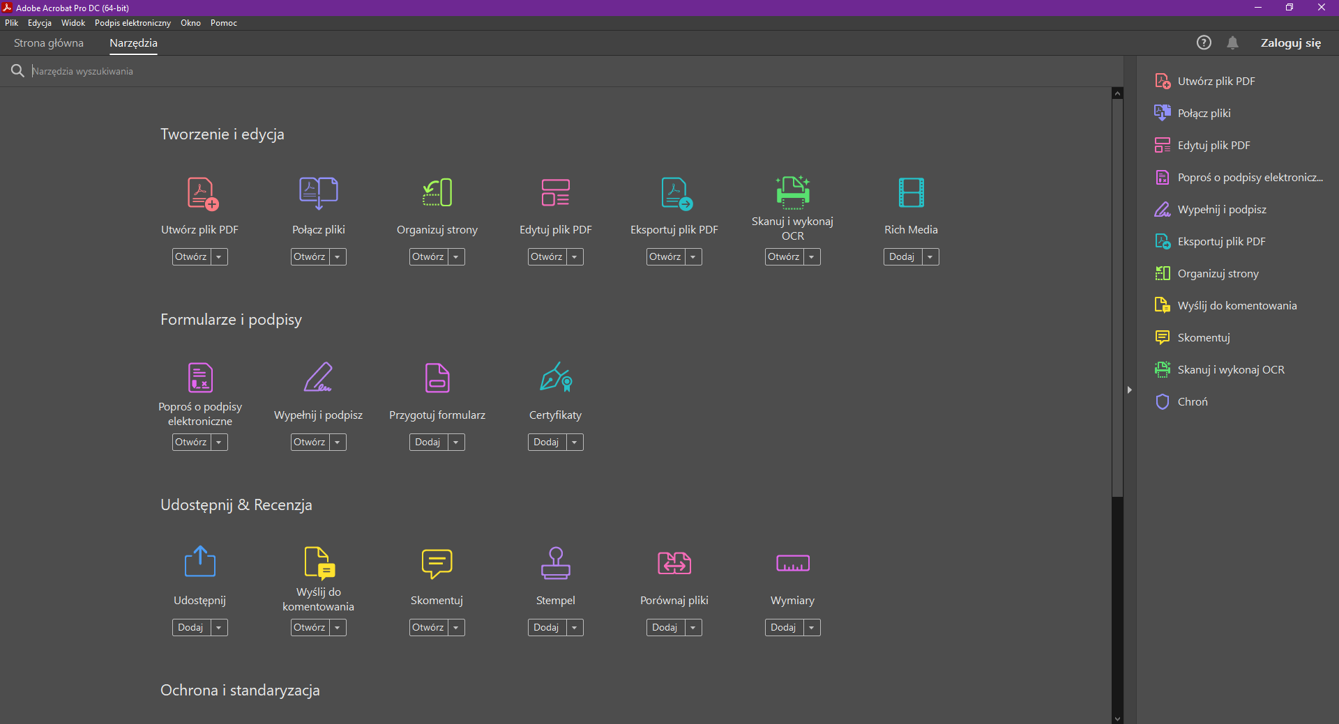Screen dimensions: 1339x724
Task: Expand the dropdown arrow next to Utwórz plik PDF Otwórz
Action: pos(219,256)
